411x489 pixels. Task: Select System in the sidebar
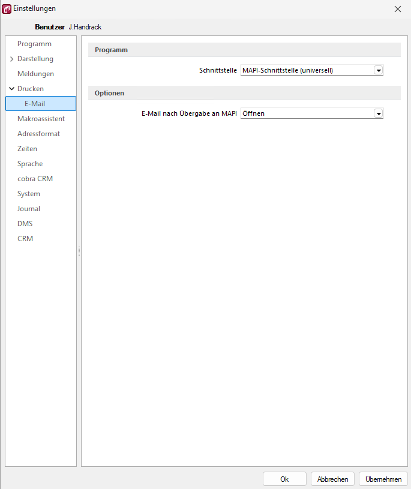point(29,194)
